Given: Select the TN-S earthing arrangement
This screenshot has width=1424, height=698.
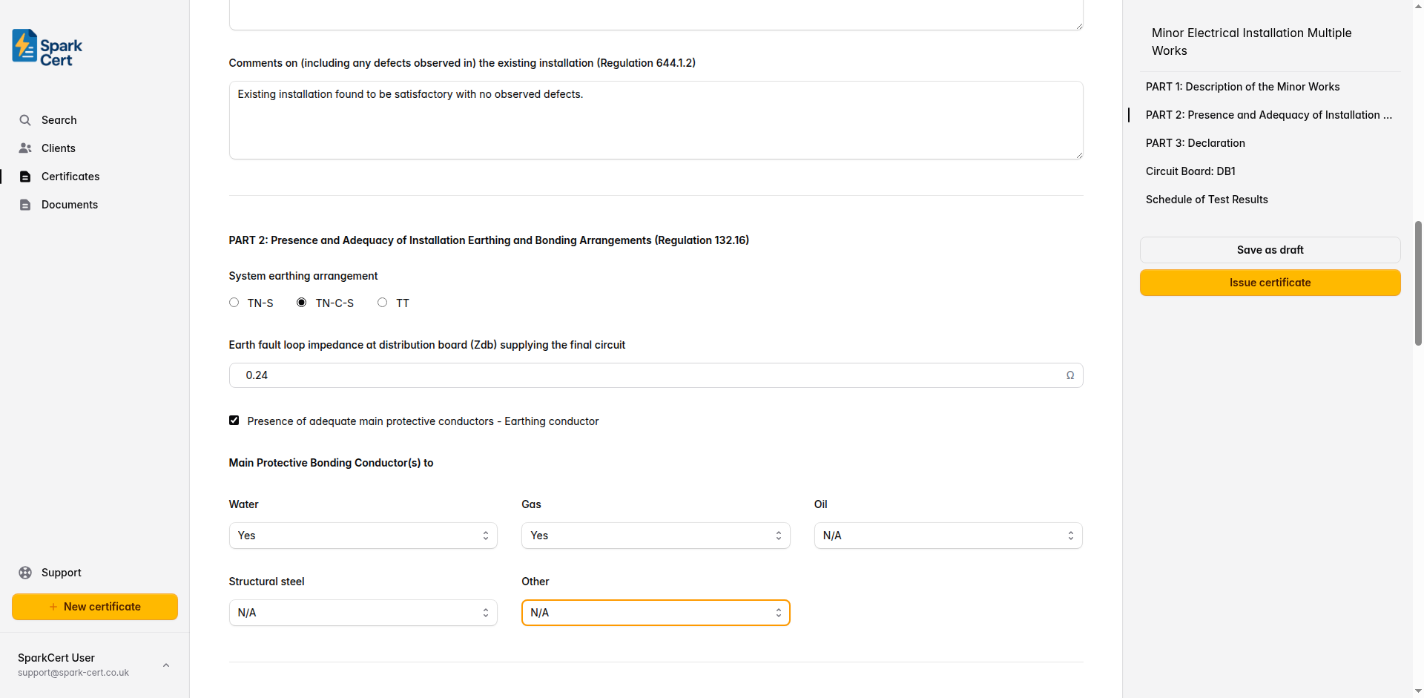Looking at the screenshot, I should tap(234, 302).
